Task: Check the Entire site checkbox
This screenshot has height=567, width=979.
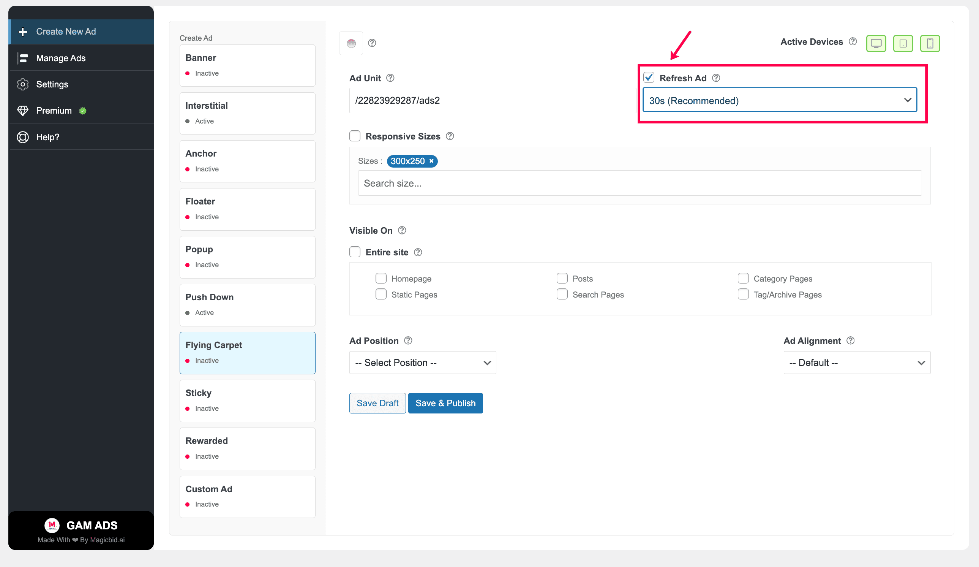Action: click(355, 252)
